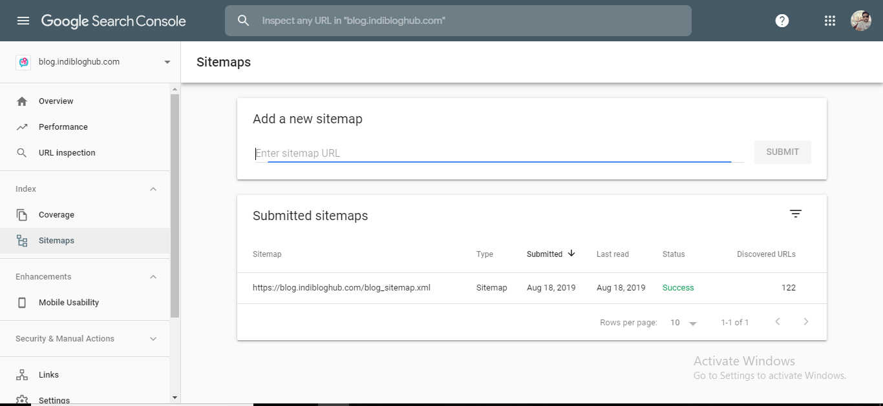883x406 pixels.
Task: Collapse the Enhancements section
Action: (x=153, y=277)
